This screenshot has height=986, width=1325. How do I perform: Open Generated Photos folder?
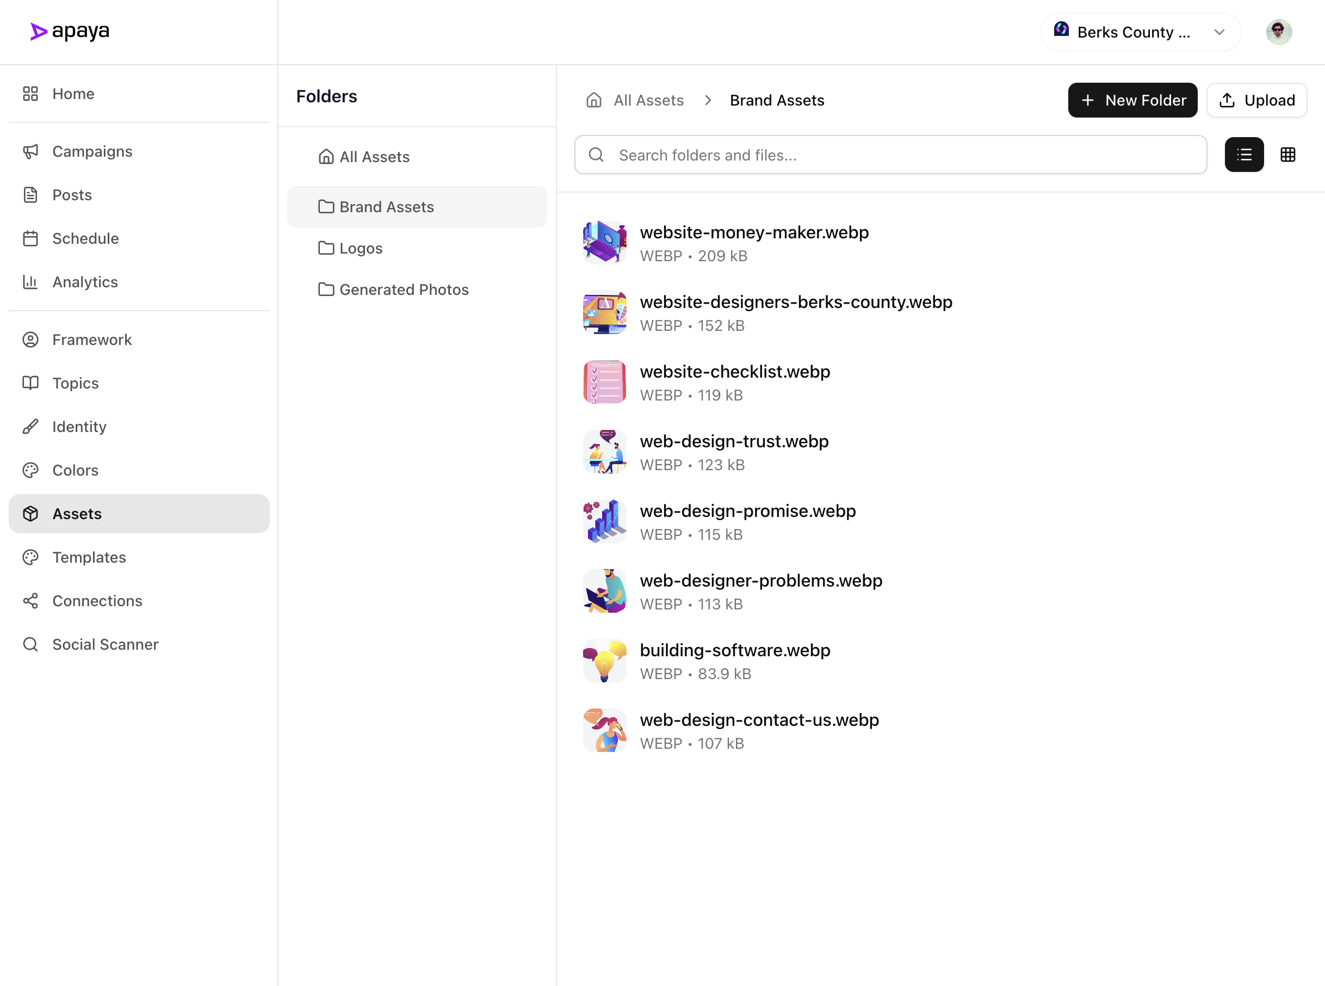(x=403, y=289)
